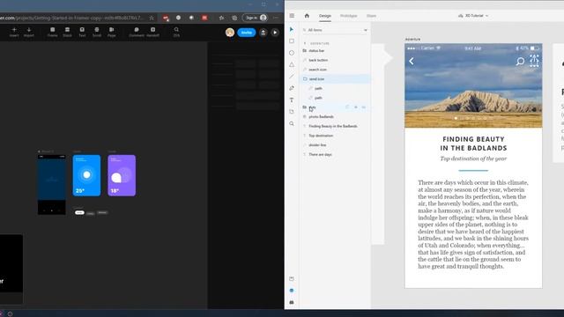The image size is (564, 317).
Task: Select the Scroll tool in Framer
Action: (x=97, y=32)
